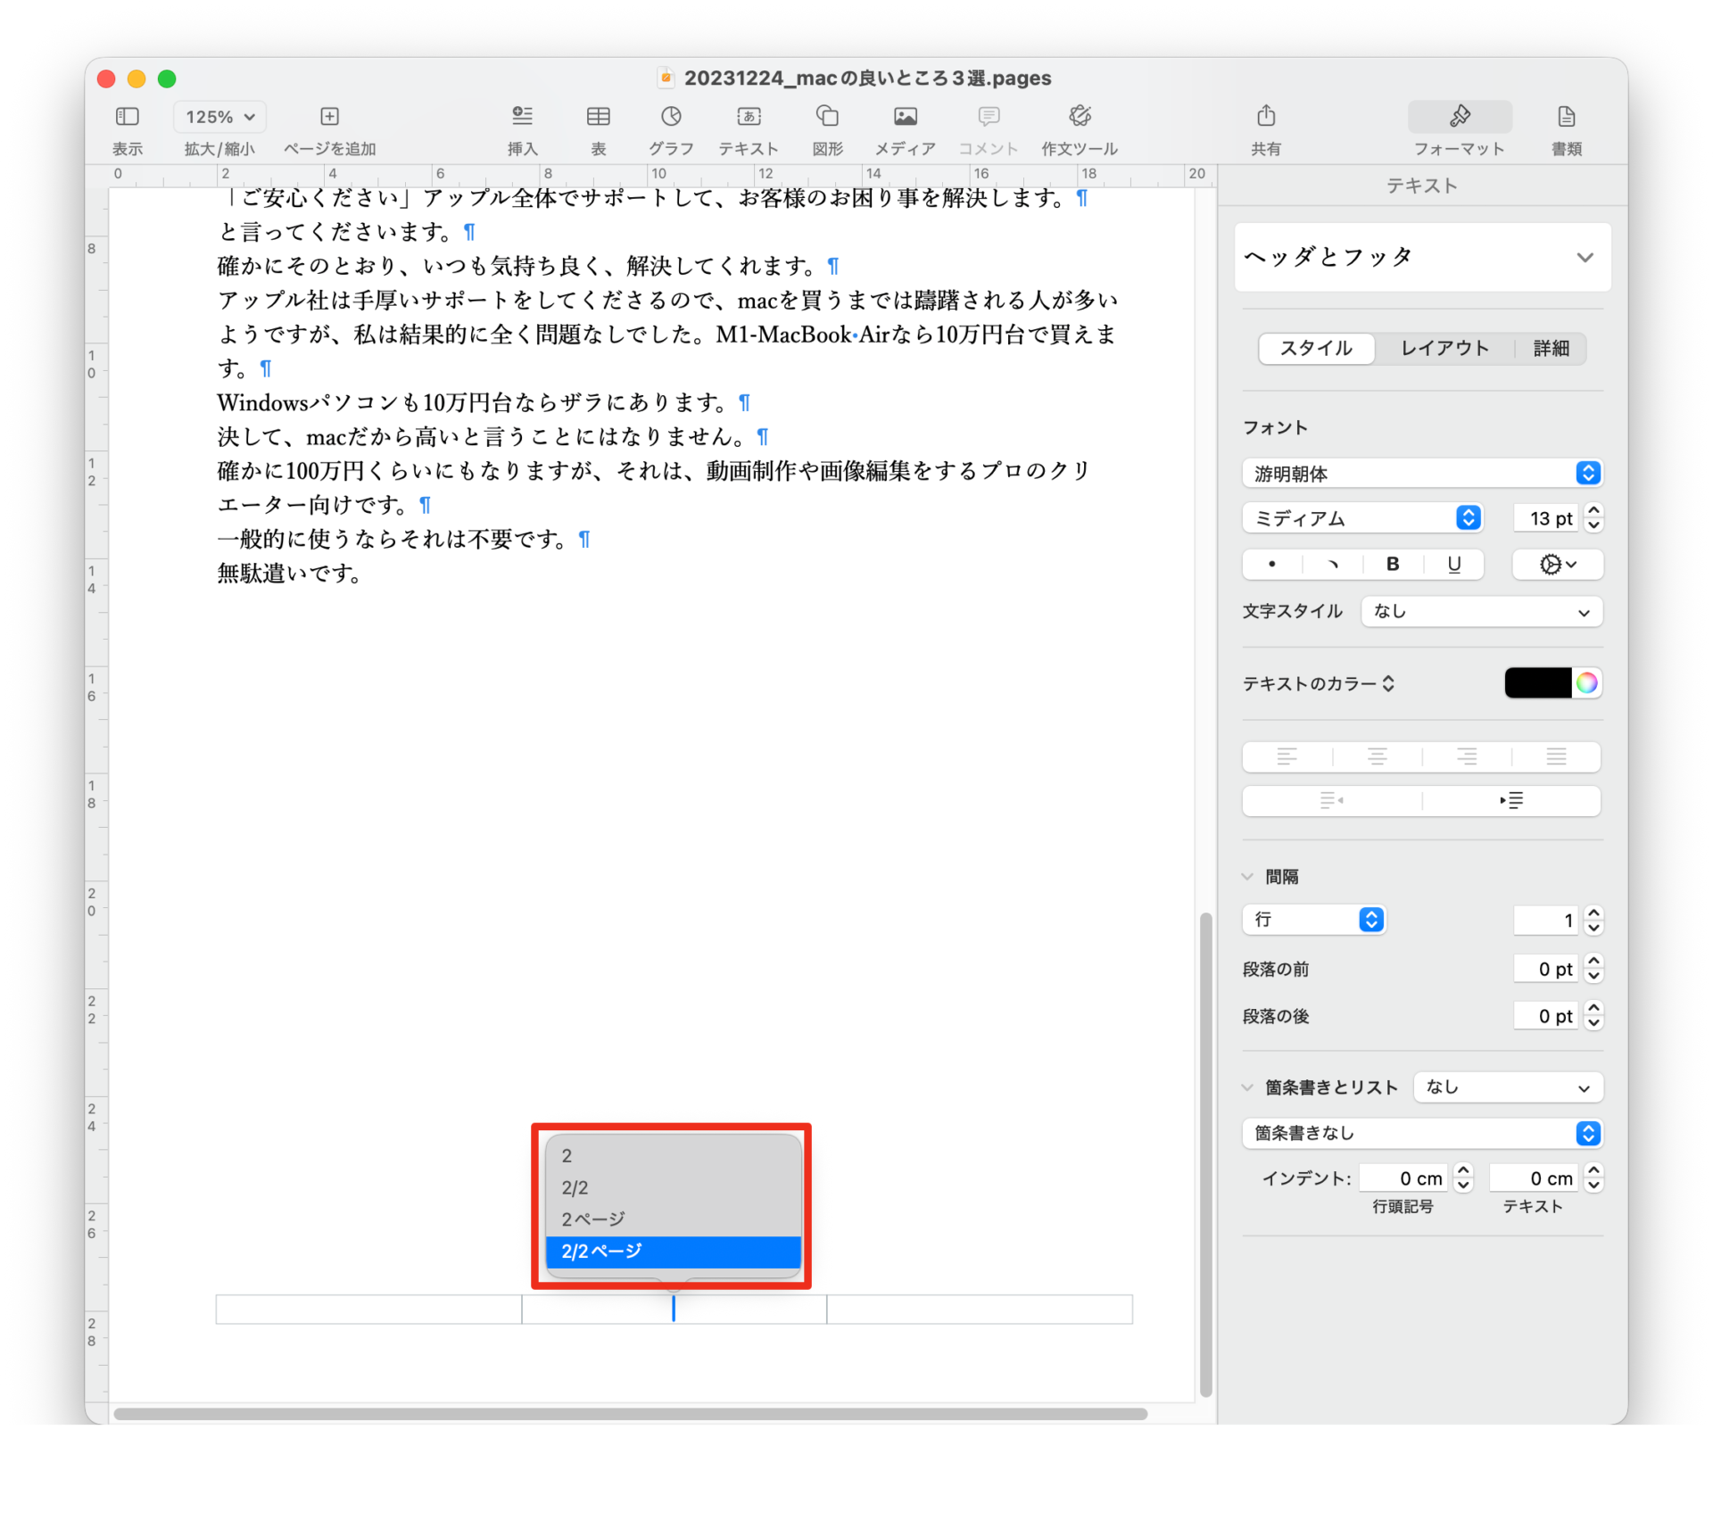Viewport: 1713px width, 1537px height.
Task: Toggle underline U formatting button
Action: [1453, 564]
